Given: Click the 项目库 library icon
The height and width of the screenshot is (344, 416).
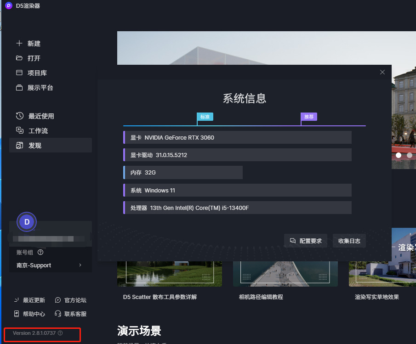Looking at the screenshot, I should (19, 73).
